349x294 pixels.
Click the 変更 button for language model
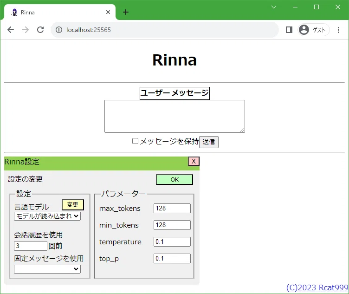click(73, 205)
